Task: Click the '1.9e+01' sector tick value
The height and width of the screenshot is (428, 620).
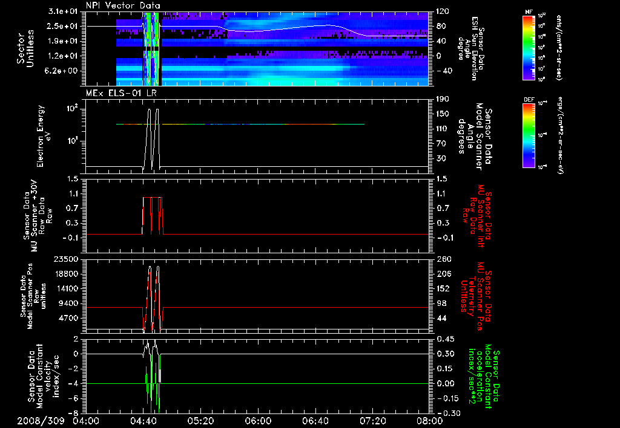Action: pyautogui.click(x=64, y=41)
